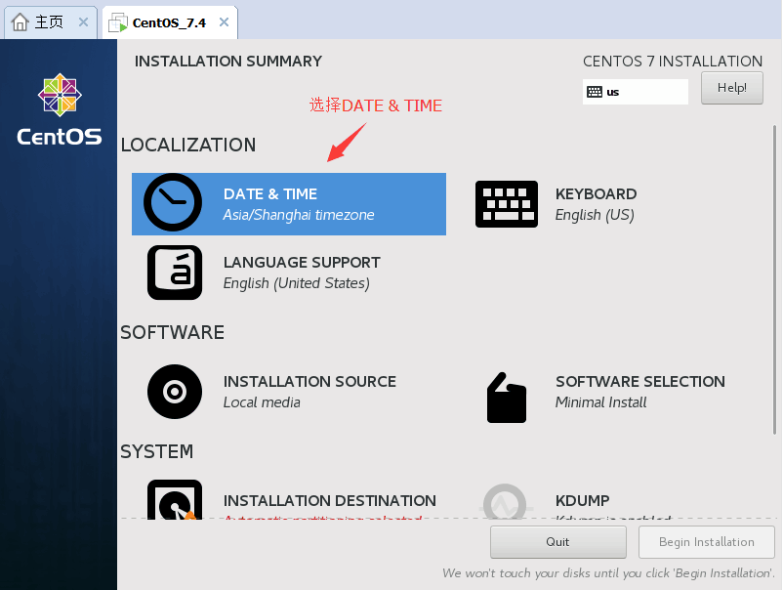Viewport: 783px width, 590px height.
Task: Click the KEYBOARD layout icon
Action: [507, 204]
